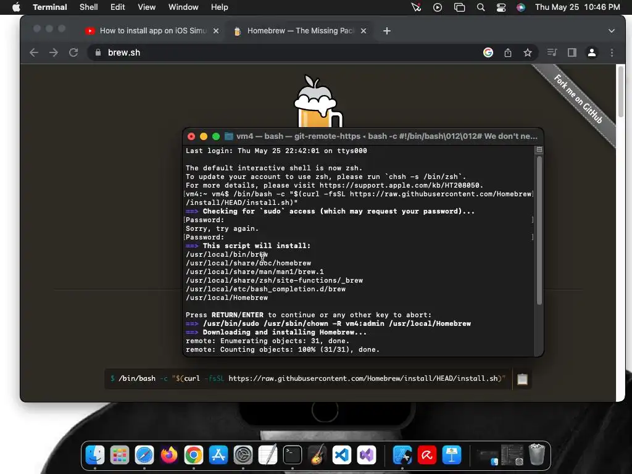Click the Terminal scrollback marker icon
The height and width of the screenshot is (474, 632).
tap(539, 149)
